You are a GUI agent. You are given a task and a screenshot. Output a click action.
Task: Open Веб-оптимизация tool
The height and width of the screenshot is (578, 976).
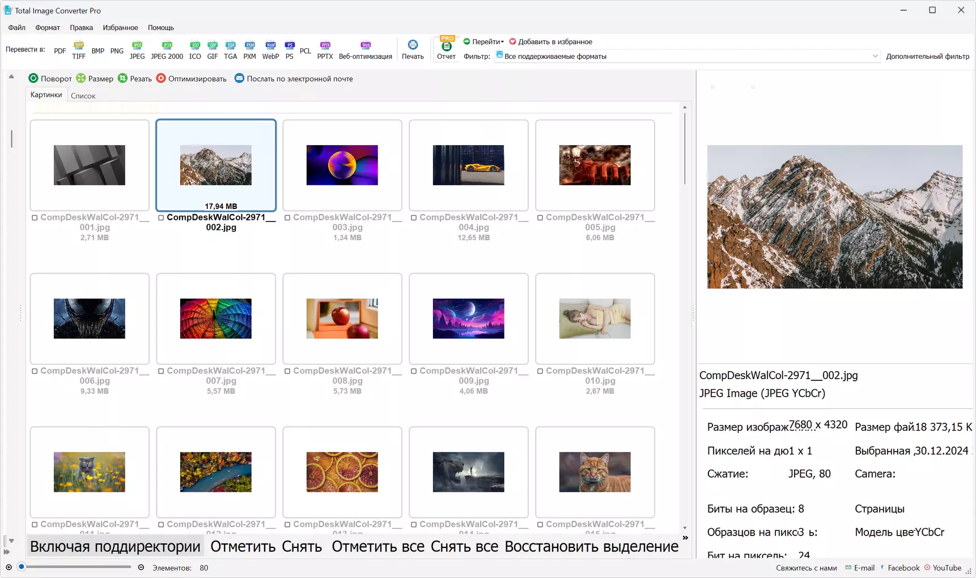click(366, 50)
